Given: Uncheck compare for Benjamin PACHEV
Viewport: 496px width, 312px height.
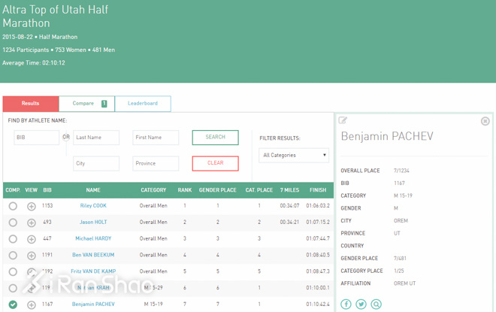Looking at the screenshot, I should click(13, 304).
